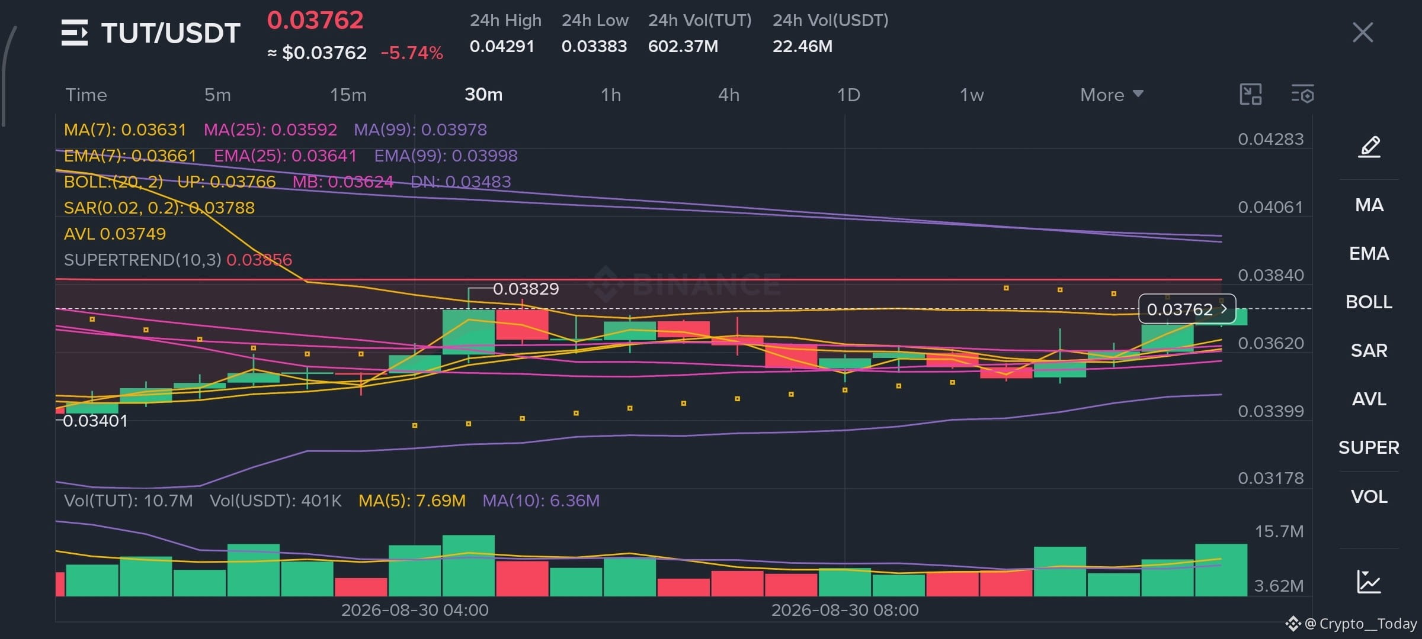Click the 24h Low value 0.03383
1422x639 pixels.
[594, 46]
